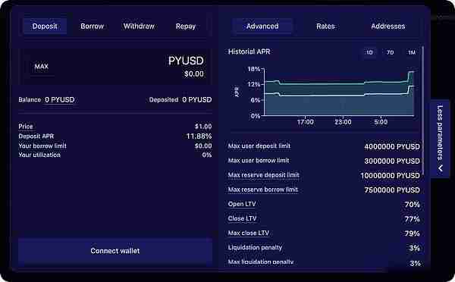Click the Open LTV label
The height and width of the screenshot is (282, 455).
242,204
